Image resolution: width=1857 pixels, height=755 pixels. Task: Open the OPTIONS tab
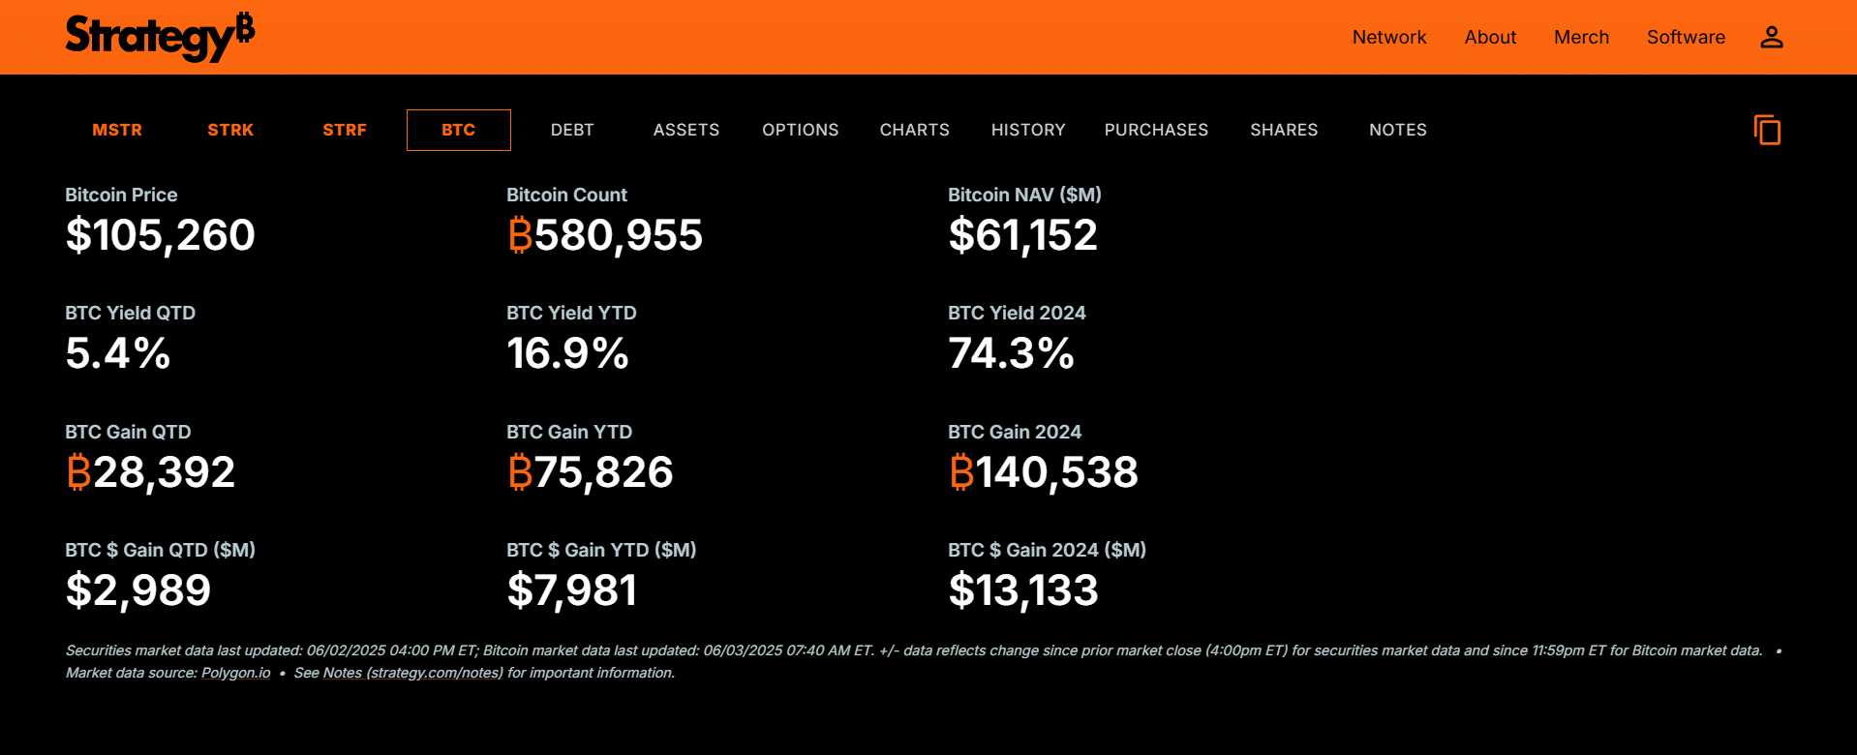(800, 130)
